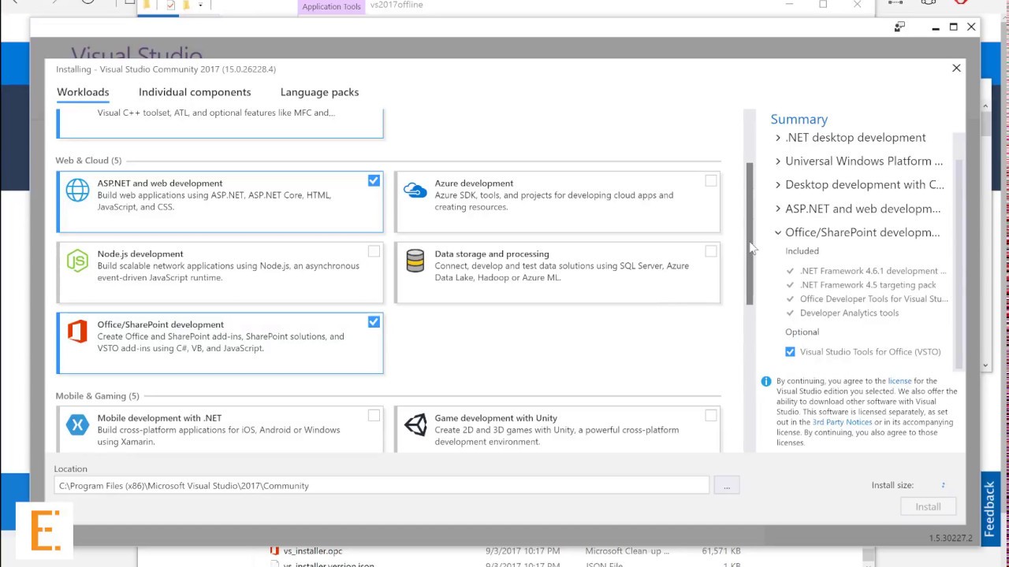The width and height of the screenshot is (1009, 567).
Task: Click the Unity game development icon
Action: click(x=415, y=425)
